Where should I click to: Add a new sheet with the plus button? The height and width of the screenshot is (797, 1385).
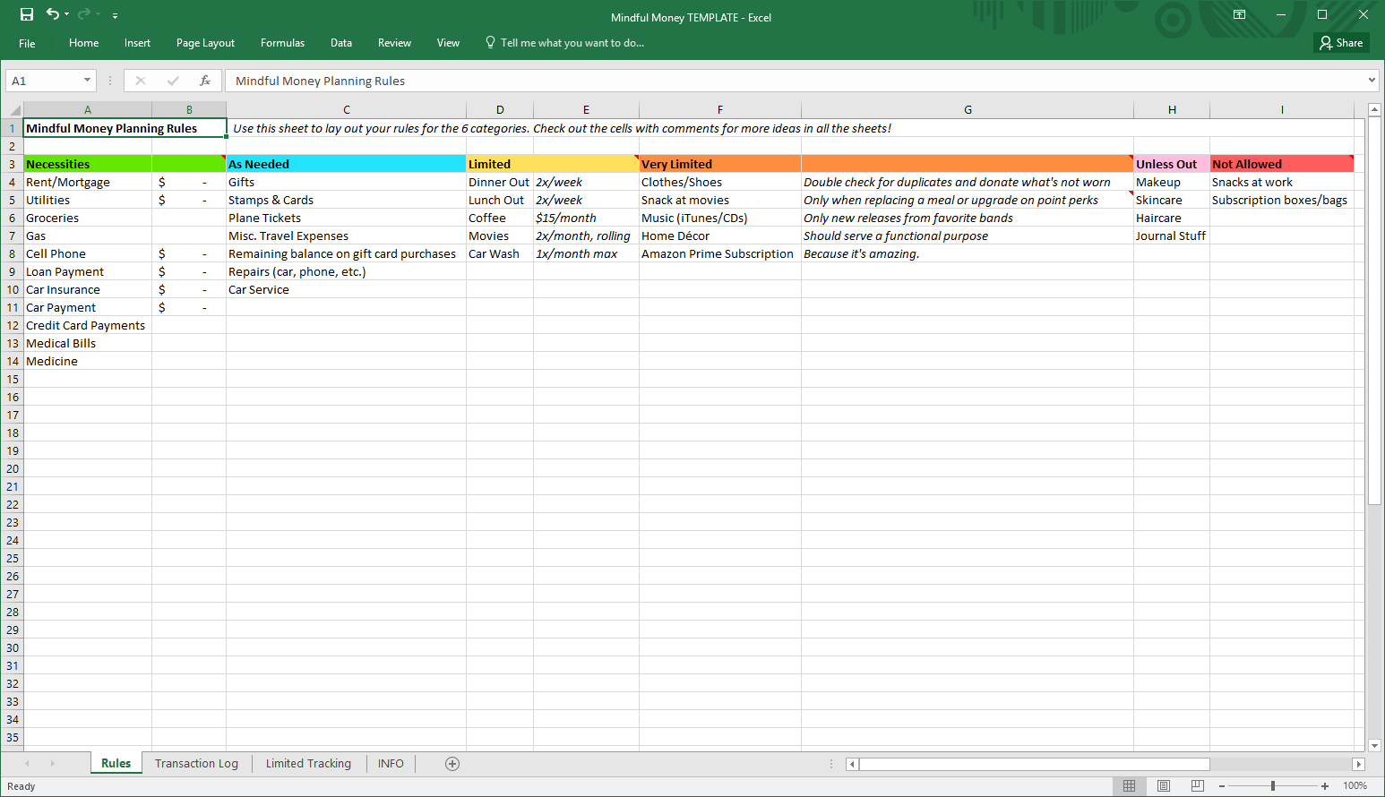tap(452, 763)
